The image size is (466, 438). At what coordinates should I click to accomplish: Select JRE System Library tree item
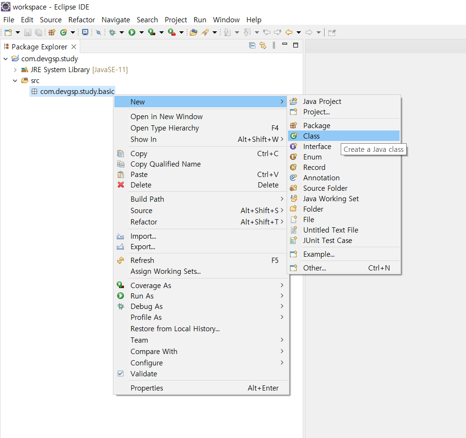click(x=75, y=70)
